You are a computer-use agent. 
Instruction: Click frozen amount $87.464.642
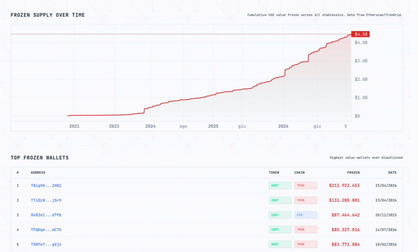345,215
